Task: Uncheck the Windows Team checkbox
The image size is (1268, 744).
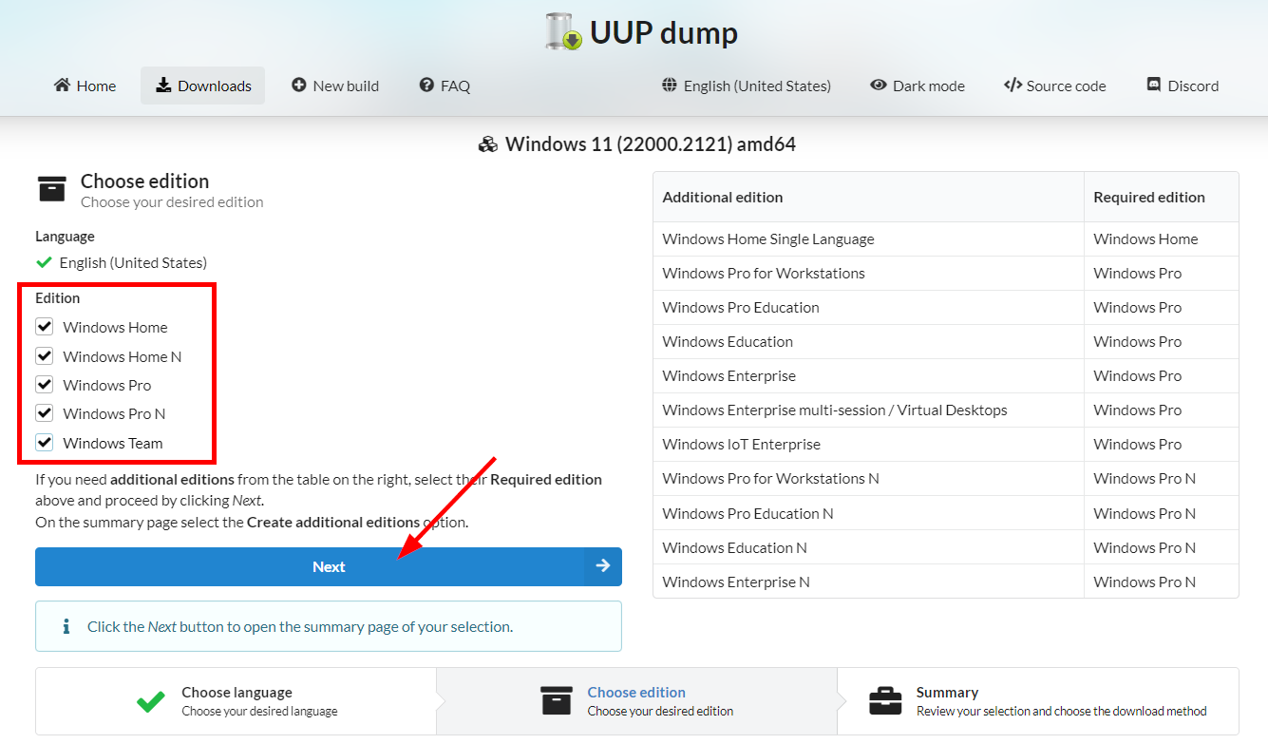Action: [45, 443]
